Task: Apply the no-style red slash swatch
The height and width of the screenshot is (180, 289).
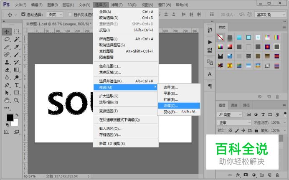Action: [x=221, y=38]
